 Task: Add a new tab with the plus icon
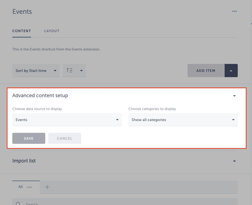(x=47, y=187)
